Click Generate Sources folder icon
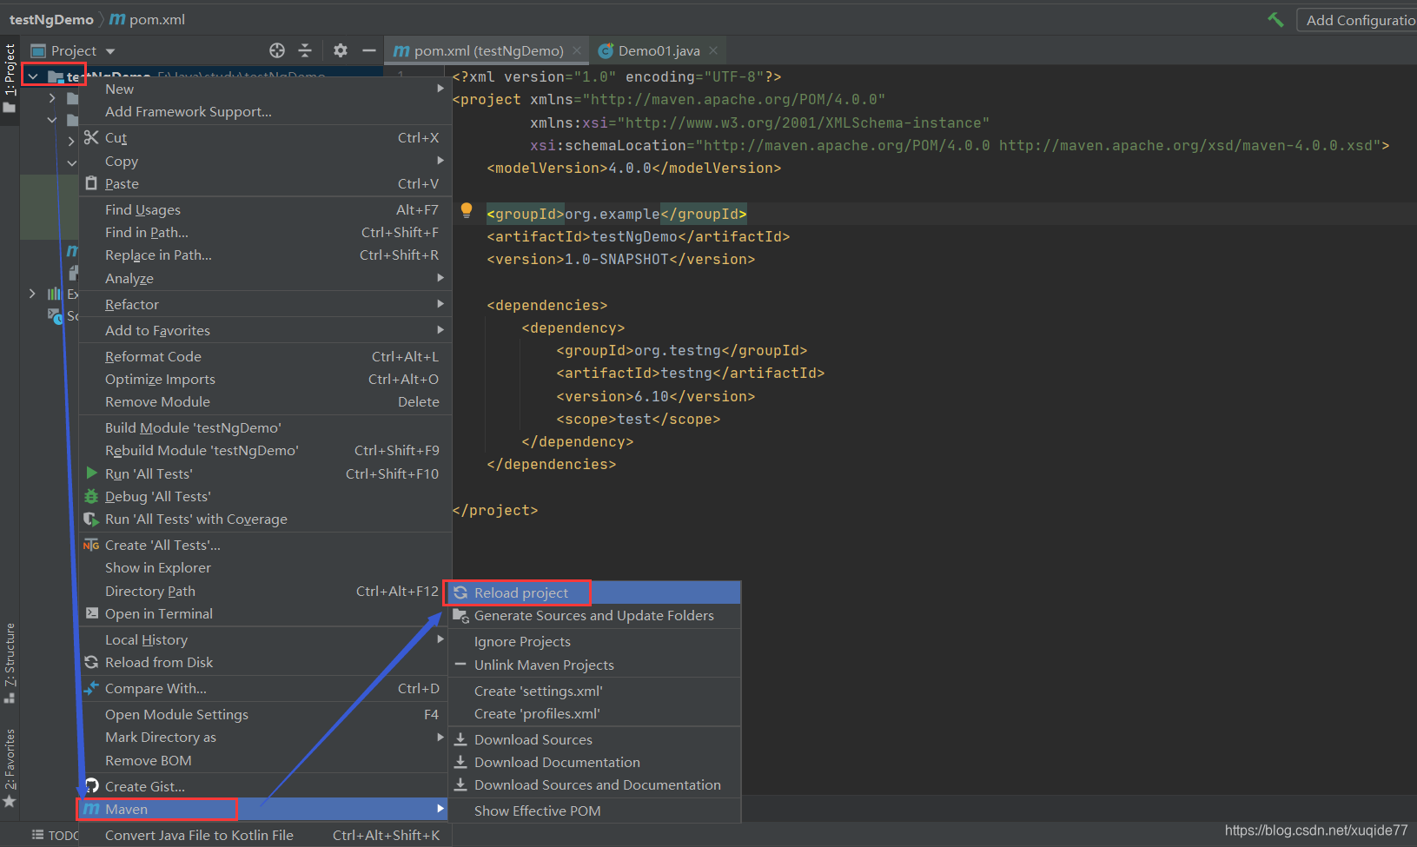 [461, 616]
